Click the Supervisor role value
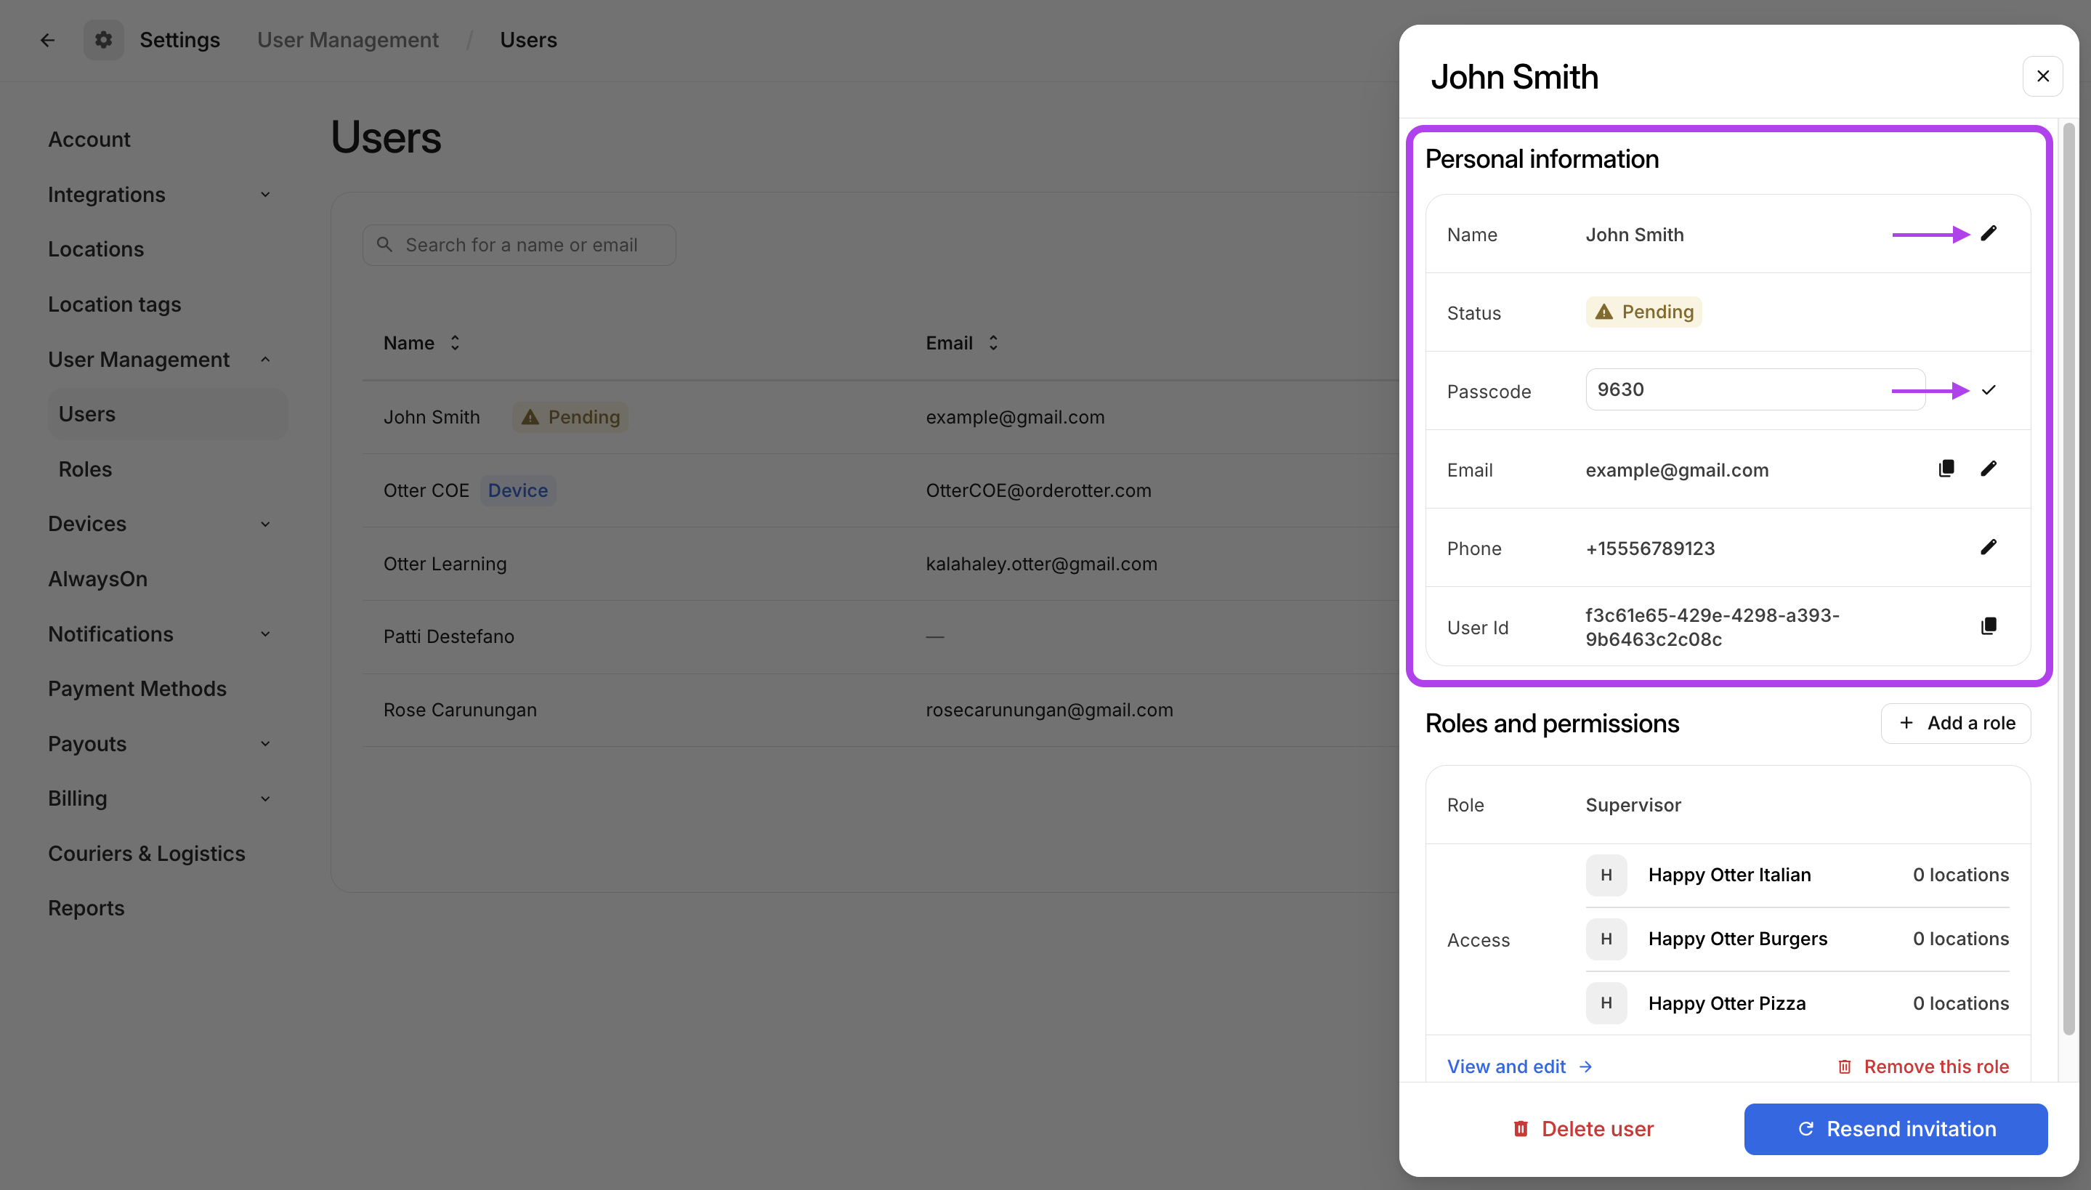 click(x=1633, y=804)
